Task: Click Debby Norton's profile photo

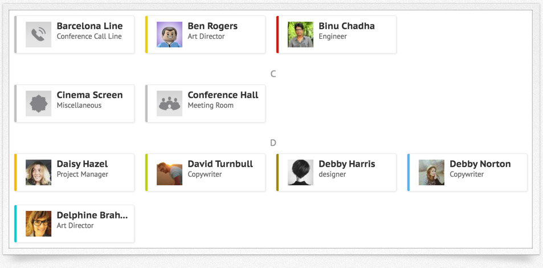Action: coord(431,172)
